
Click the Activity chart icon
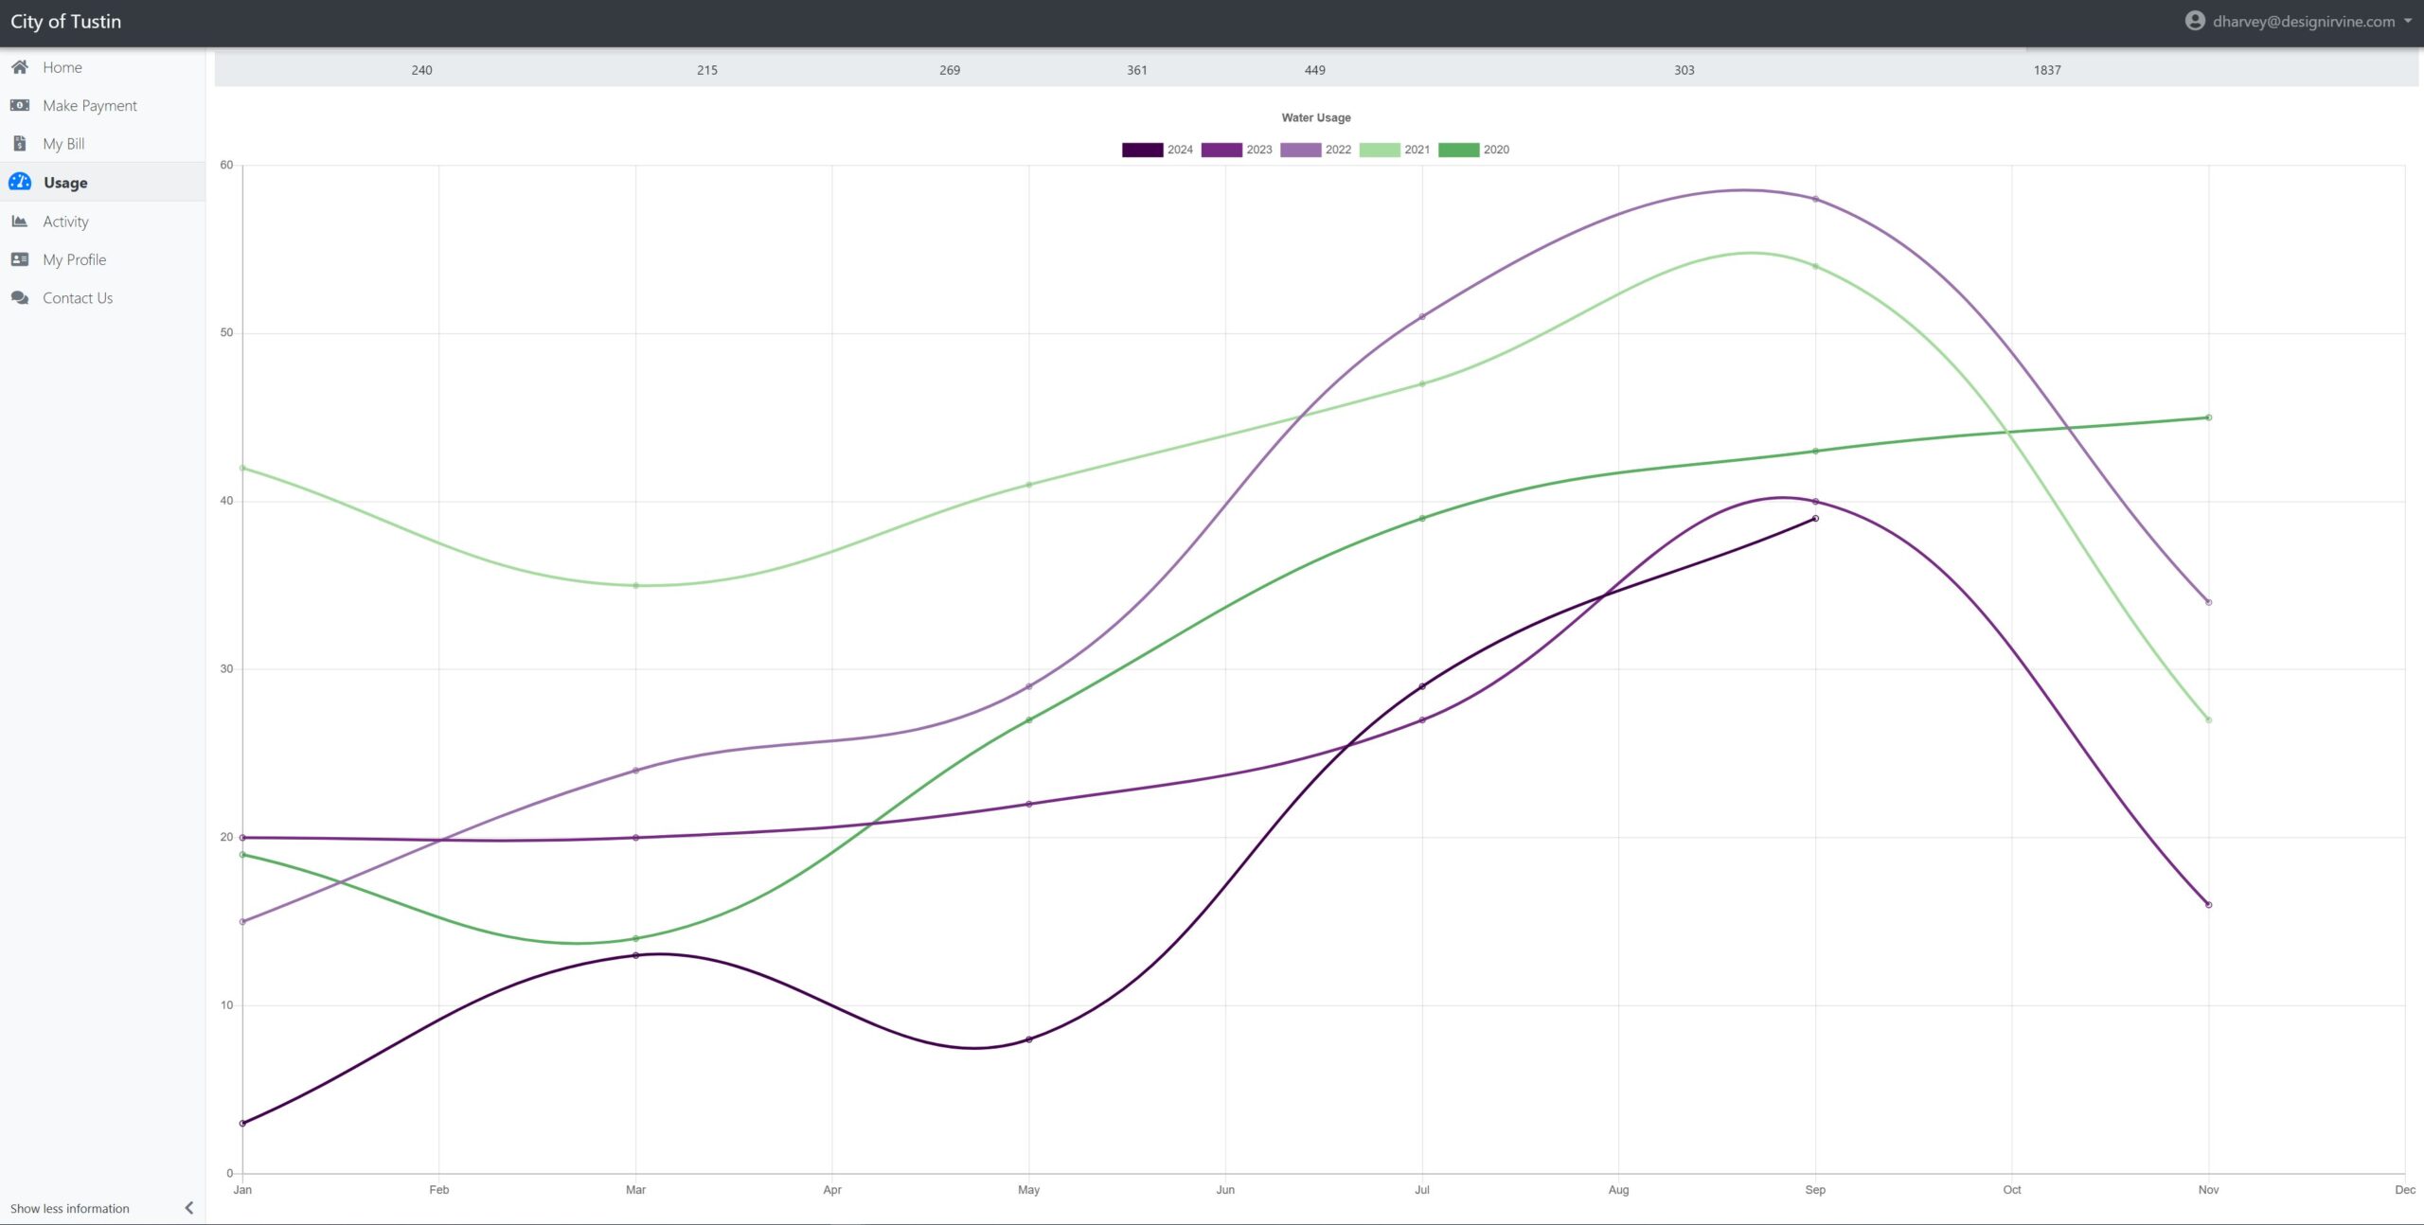[x=19, y=222]
